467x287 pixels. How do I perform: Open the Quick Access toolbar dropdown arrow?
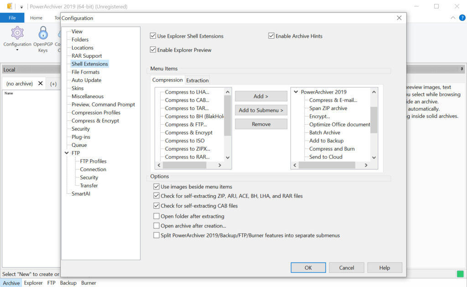pos(21,7)
